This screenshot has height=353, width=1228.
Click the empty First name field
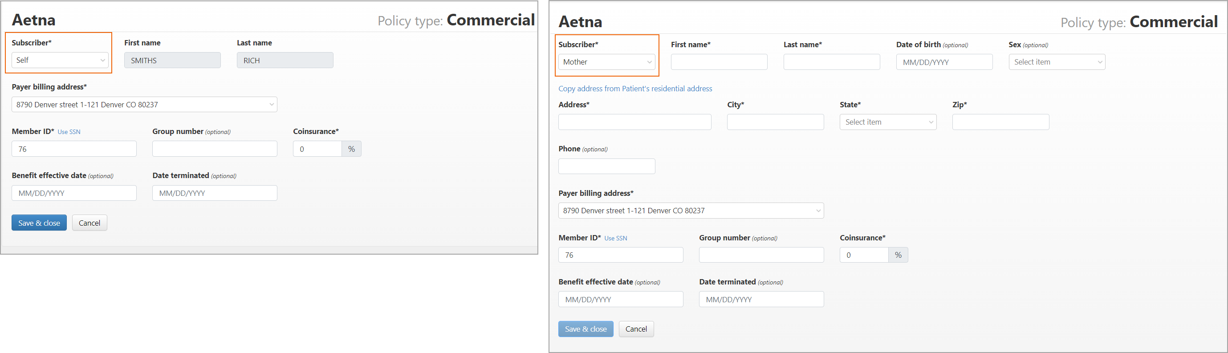[x=719, y=62]
